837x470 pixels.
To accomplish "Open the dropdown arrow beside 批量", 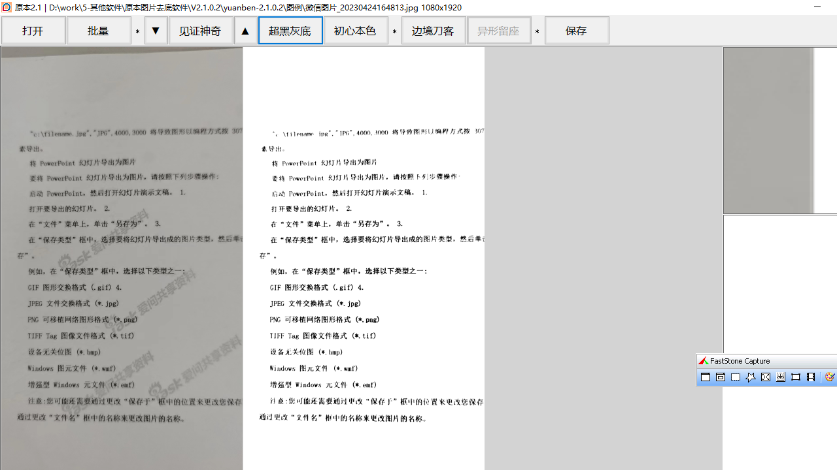I will (x=156, y=30).
